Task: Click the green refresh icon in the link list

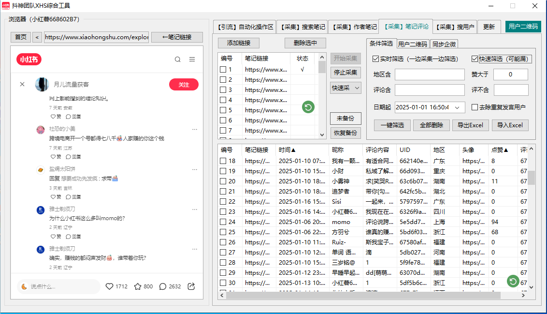Action: click(308, 107)
